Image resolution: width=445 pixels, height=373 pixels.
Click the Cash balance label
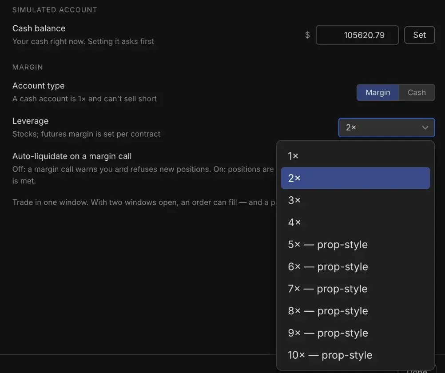[x=39, y=28]
